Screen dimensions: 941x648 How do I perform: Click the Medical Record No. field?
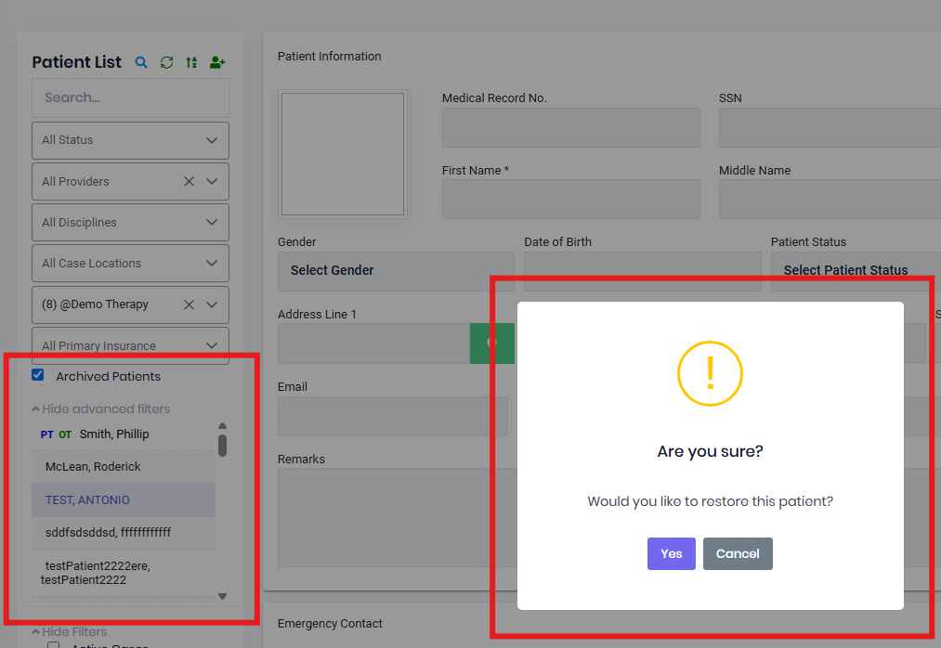tap(570, 128)
